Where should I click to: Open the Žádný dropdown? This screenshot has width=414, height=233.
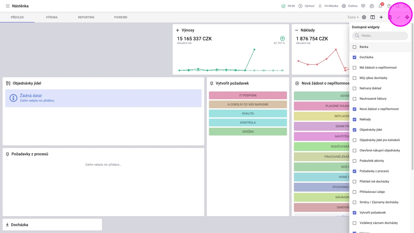coord(353,17)
